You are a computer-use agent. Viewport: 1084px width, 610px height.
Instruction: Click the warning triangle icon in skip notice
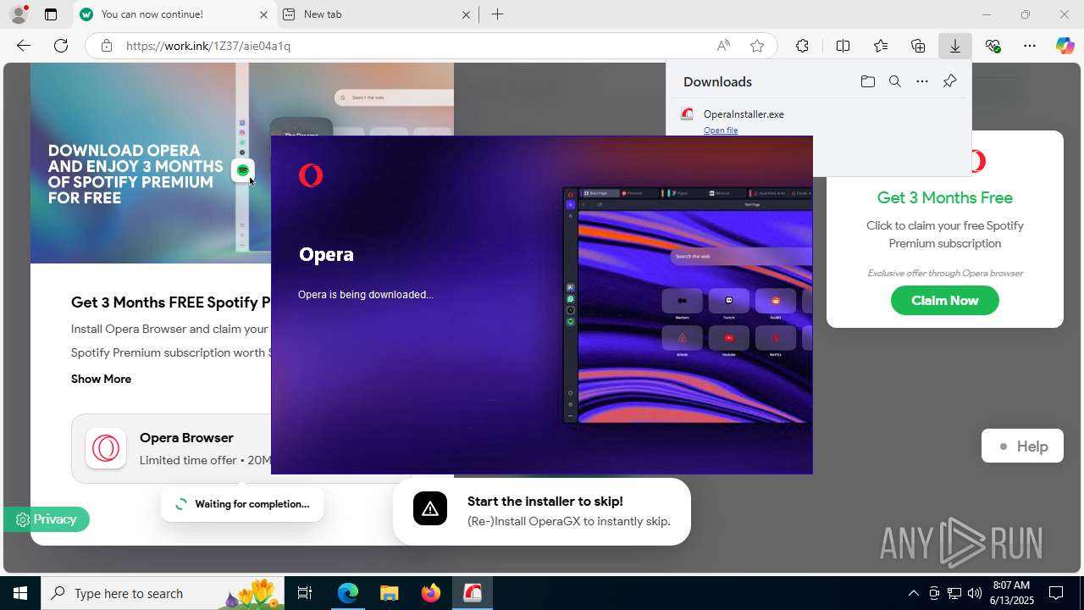[430, 509]
